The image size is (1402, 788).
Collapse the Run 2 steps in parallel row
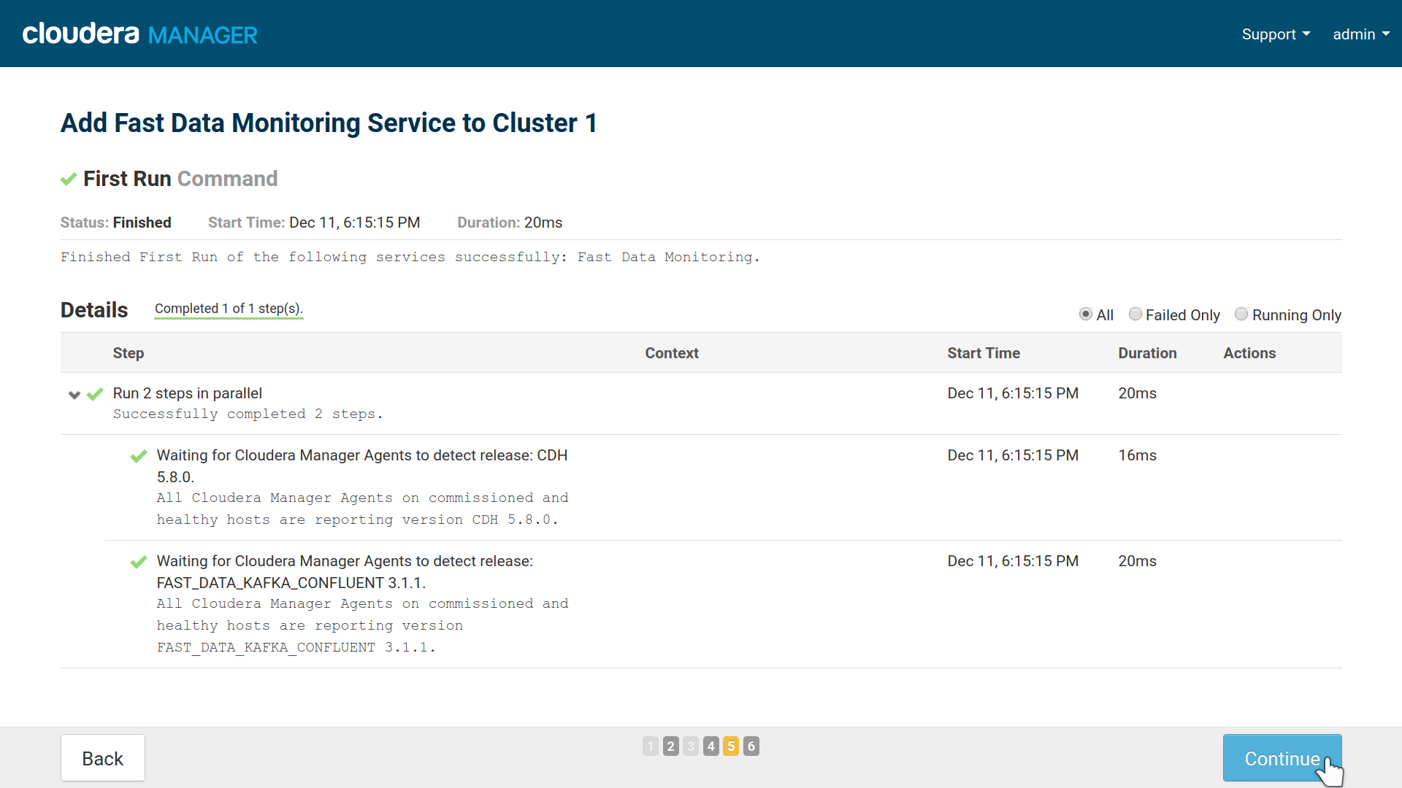[x=74, y=395]
